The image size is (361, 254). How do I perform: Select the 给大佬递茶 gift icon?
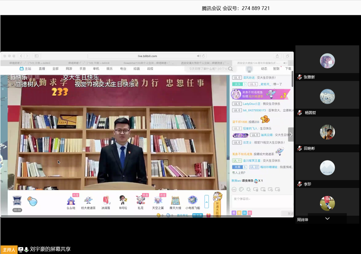(88, 201)
